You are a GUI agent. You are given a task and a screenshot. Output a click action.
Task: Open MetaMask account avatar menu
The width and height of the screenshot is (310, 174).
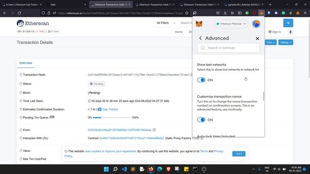pos(256,24)
